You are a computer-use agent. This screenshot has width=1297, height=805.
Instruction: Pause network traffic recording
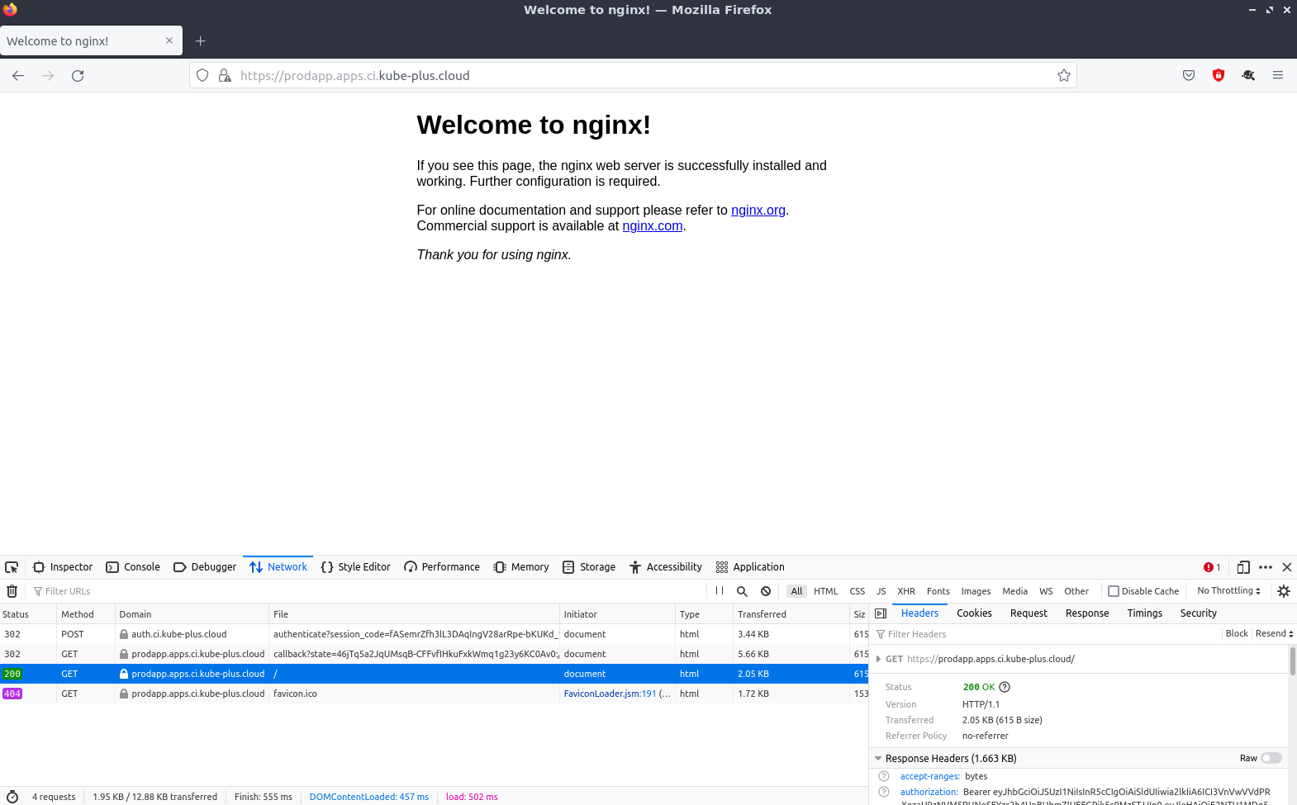[720, 591]
